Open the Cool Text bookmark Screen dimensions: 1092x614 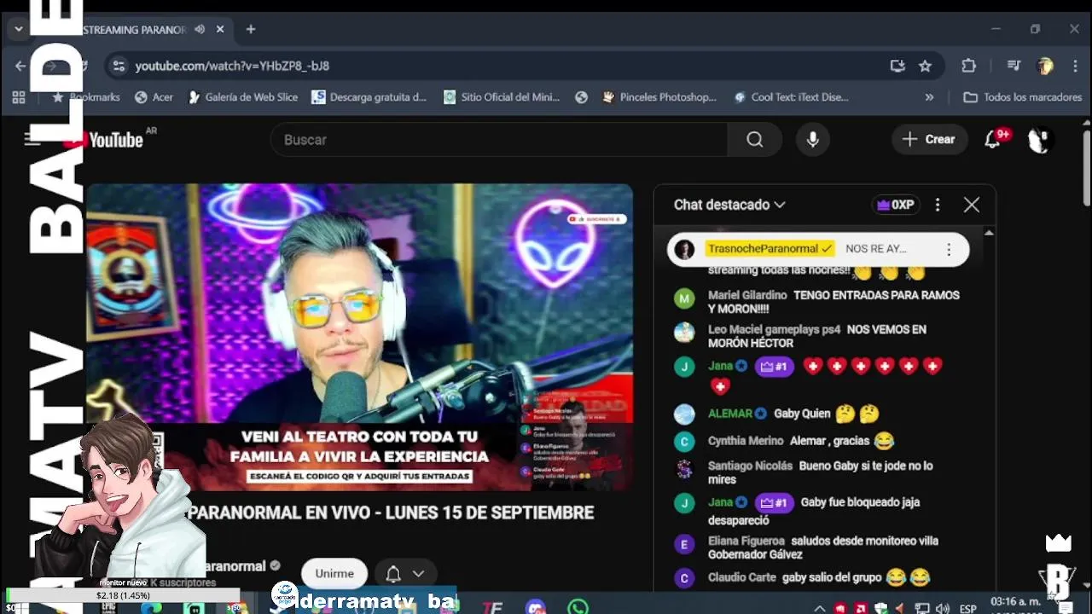point(791,97)
